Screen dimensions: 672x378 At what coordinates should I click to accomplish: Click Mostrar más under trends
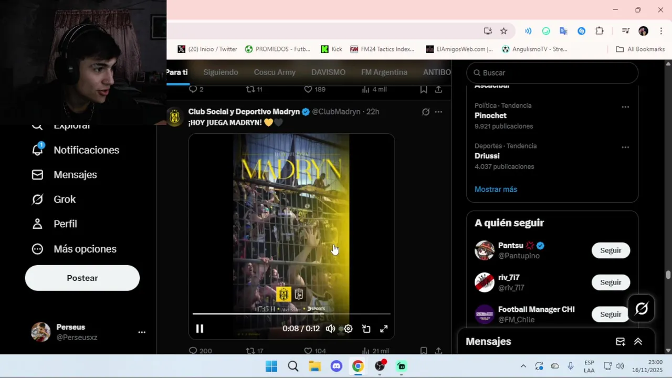pyautogui.click(x=496, y=190)
